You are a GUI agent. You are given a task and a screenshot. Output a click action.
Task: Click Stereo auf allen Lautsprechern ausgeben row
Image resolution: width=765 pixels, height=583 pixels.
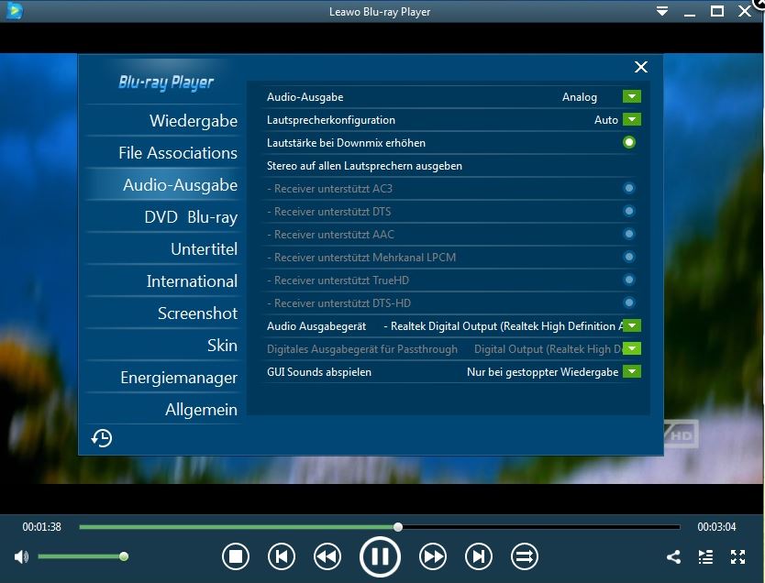coord(451,166)
